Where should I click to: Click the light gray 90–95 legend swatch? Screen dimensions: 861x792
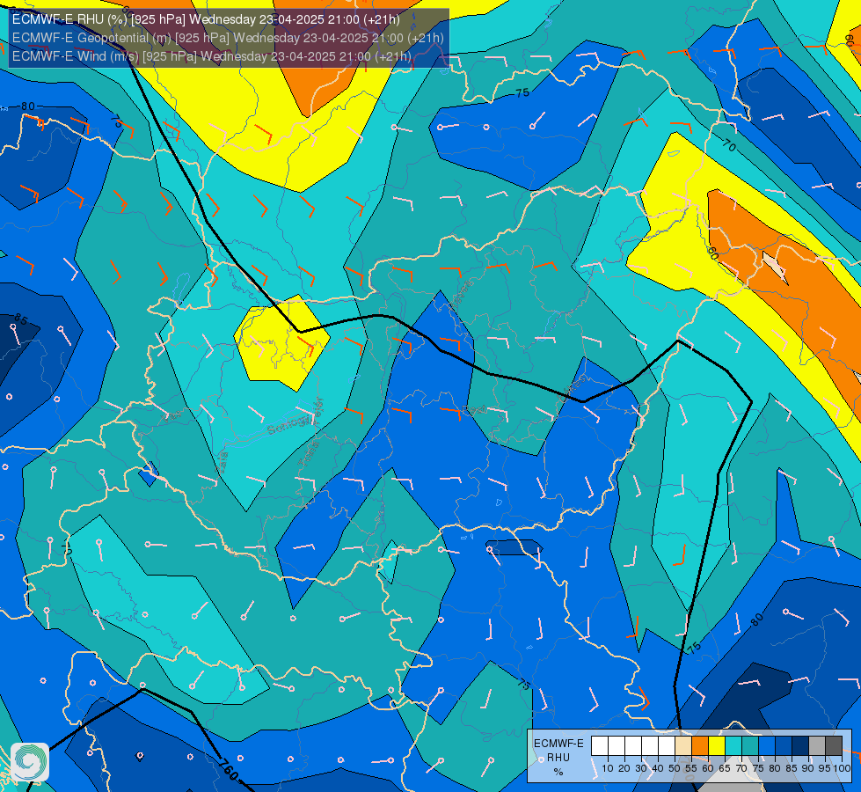(817, 746)
